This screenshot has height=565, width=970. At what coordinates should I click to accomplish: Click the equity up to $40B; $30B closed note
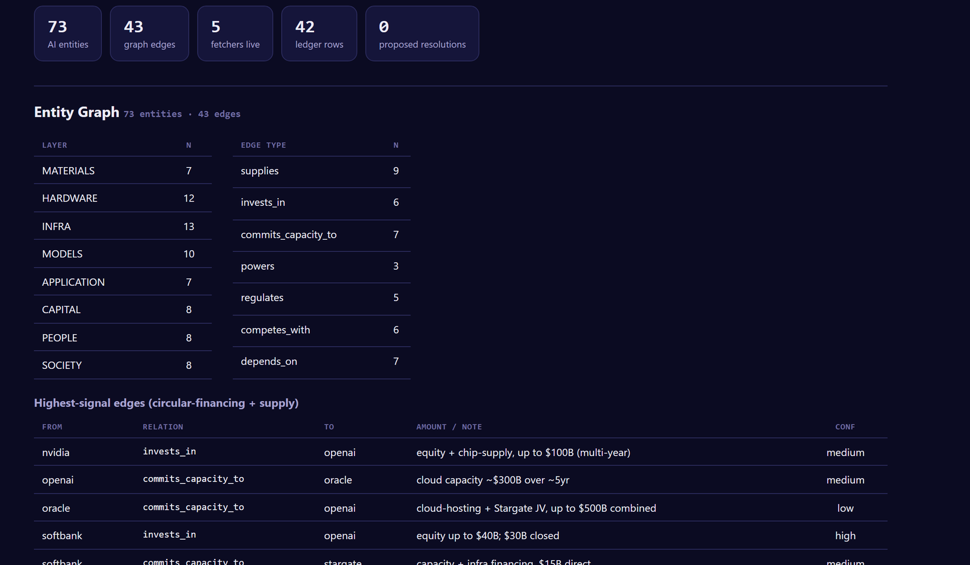pyautogui.click(x=487, y=536)
